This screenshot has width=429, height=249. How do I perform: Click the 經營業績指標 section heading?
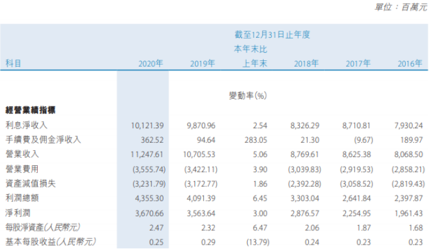point(30,110)
